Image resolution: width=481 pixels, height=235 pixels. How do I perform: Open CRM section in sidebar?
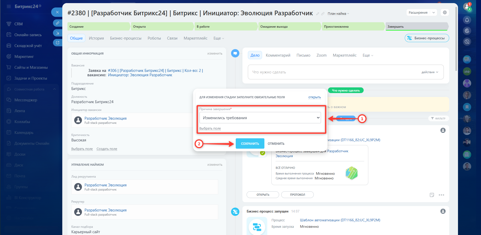18,24
